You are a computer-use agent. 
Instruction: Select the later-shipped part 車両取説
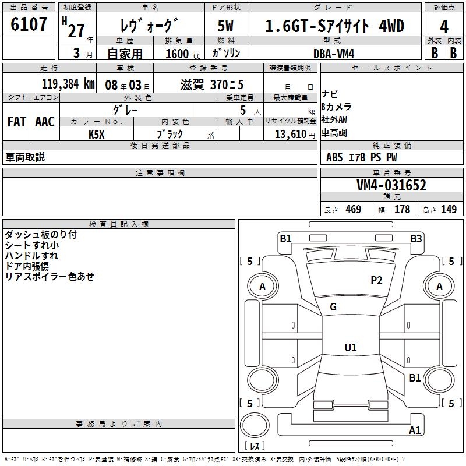[25, 157]
